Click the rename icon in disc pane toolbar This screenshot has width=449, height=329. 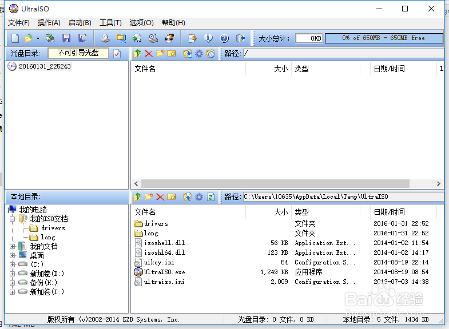pyautogui.click(x=171, y=54)
